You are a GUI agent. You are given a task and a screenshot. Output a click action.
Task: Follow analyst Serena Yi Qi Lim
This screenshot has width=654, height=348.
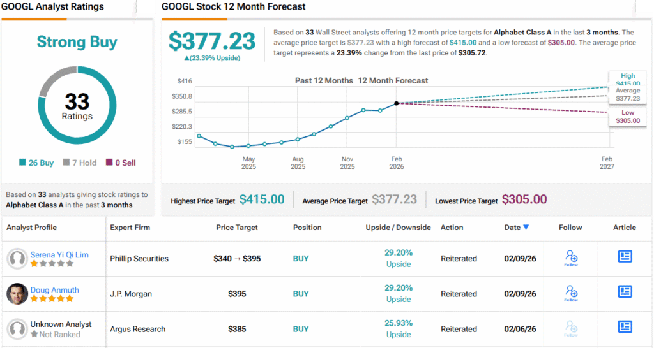[x=571, y=258]
